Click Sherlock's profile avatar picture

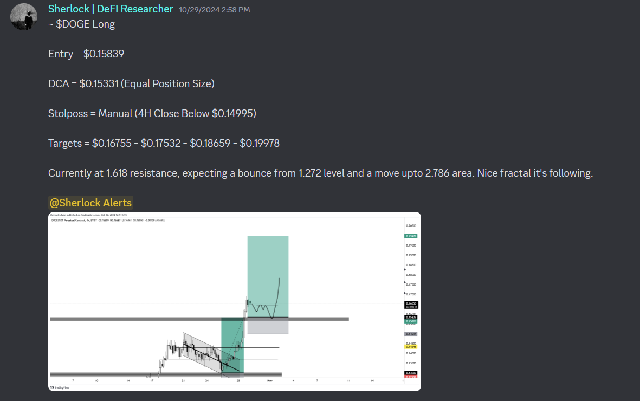(x=23, y=17)
